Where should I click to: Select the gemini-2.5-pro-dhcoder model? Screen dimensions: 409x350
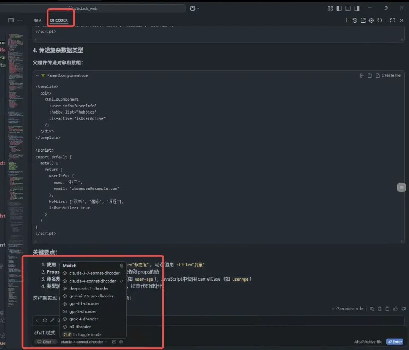click(93, 296)
